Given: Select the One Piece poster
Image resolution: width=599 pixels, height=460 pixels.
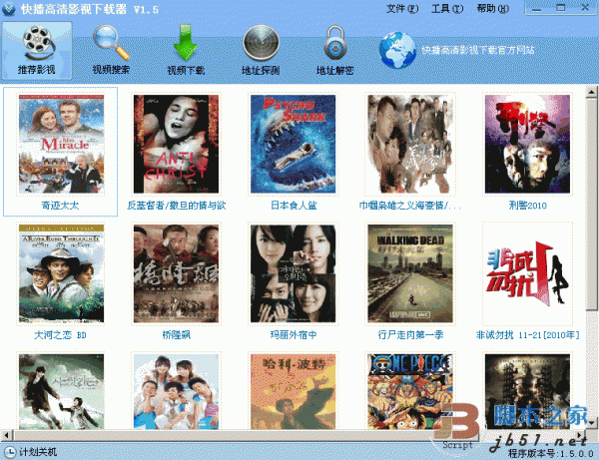Looking at the screenshot, I should pyautogui.click(x=410, y=392).
